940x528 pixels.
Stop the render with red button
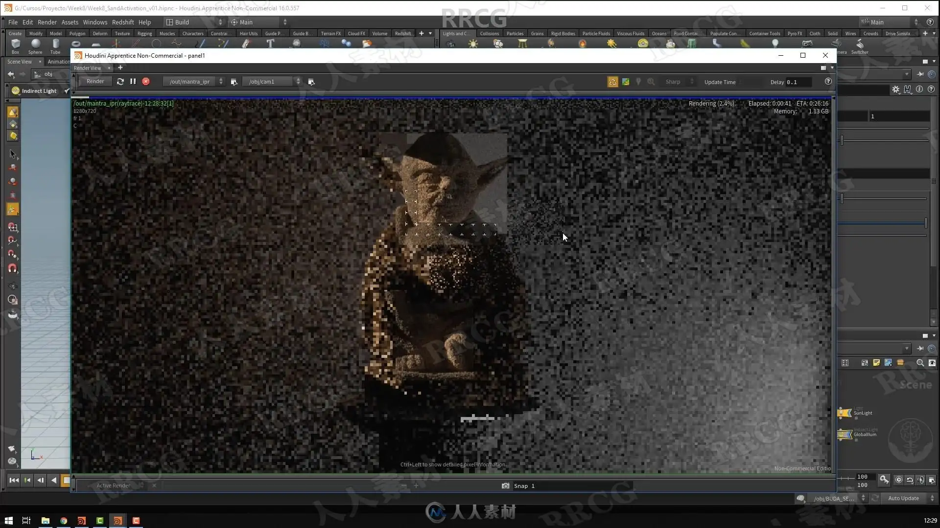coord(146,82)
